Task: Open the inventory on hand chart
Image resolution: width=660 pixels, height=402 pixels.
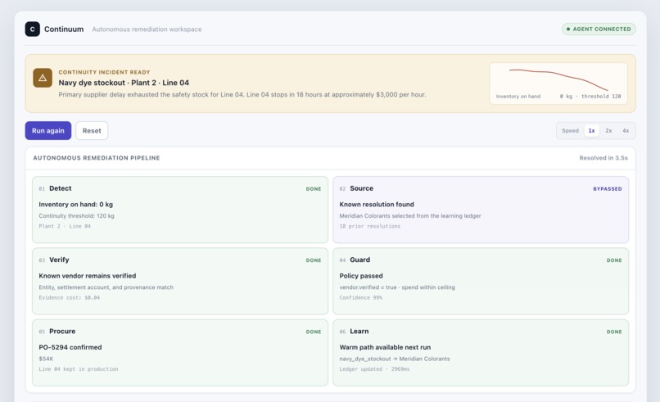Action: pos(558,84)
